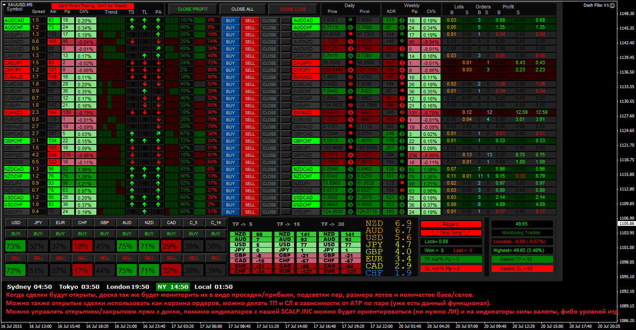Image resolution: width=636 pixels, height=330 pixels.
Task: Toggle blank button beside EURUSD CLOSE
Action: [285, 120]
